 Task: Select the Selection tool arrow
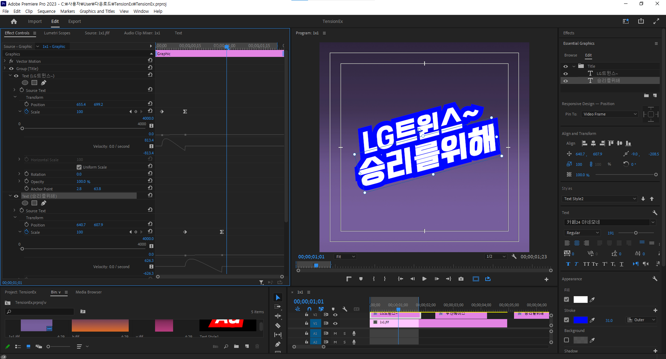coord(278,298)
